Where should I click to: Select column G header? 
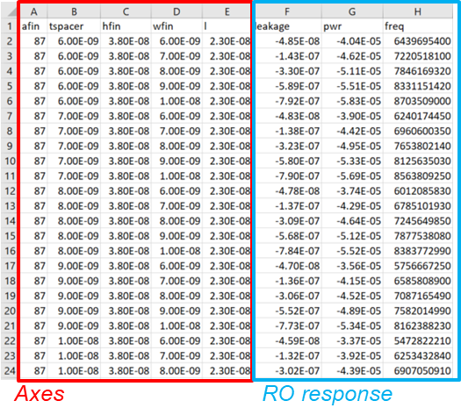(352, 11)
